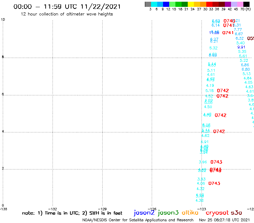Viewport: 254px width, 223px height.
Task: Select the wave height value '5.35'
Action: 242,51
